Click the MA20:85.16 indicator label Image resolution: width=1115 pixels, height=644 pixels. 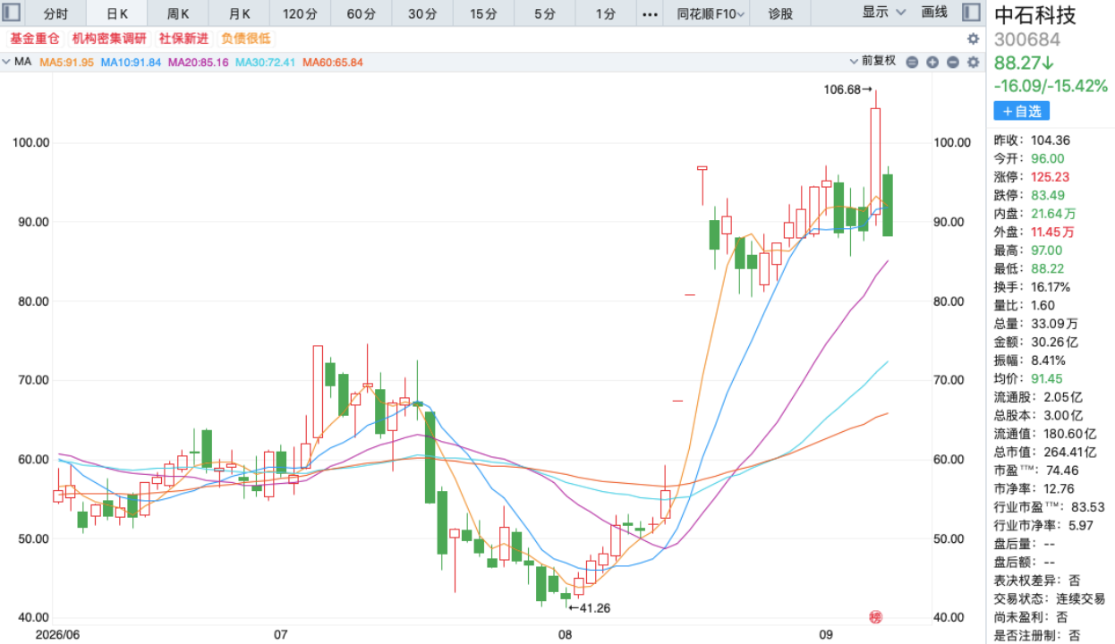[199, 62]
